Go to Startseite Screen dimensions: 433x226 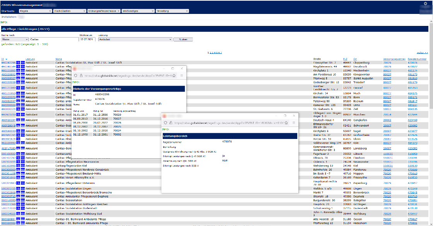[9, 11]
